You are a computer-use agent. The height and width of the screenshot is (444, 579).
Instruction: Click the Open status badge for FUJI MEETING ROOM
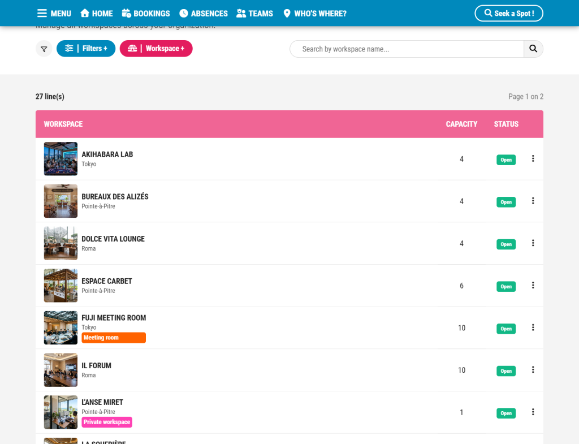click(x=506, y=329)
